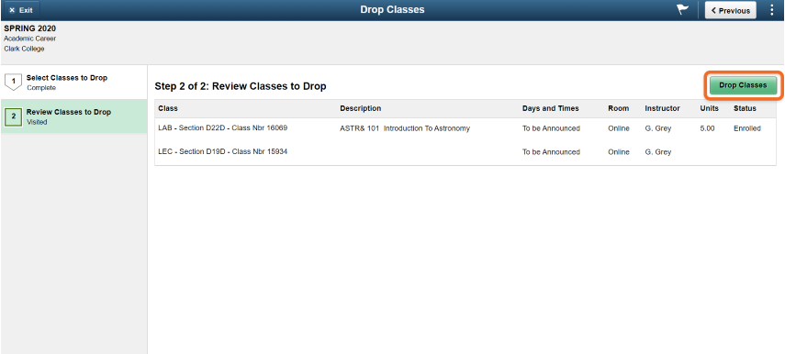Click Online room in LEC row

(618, 152)
